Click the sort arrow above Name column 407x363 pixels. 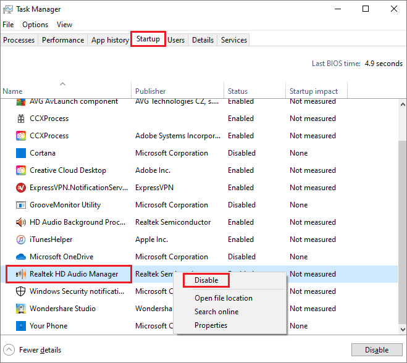(62, 84)
